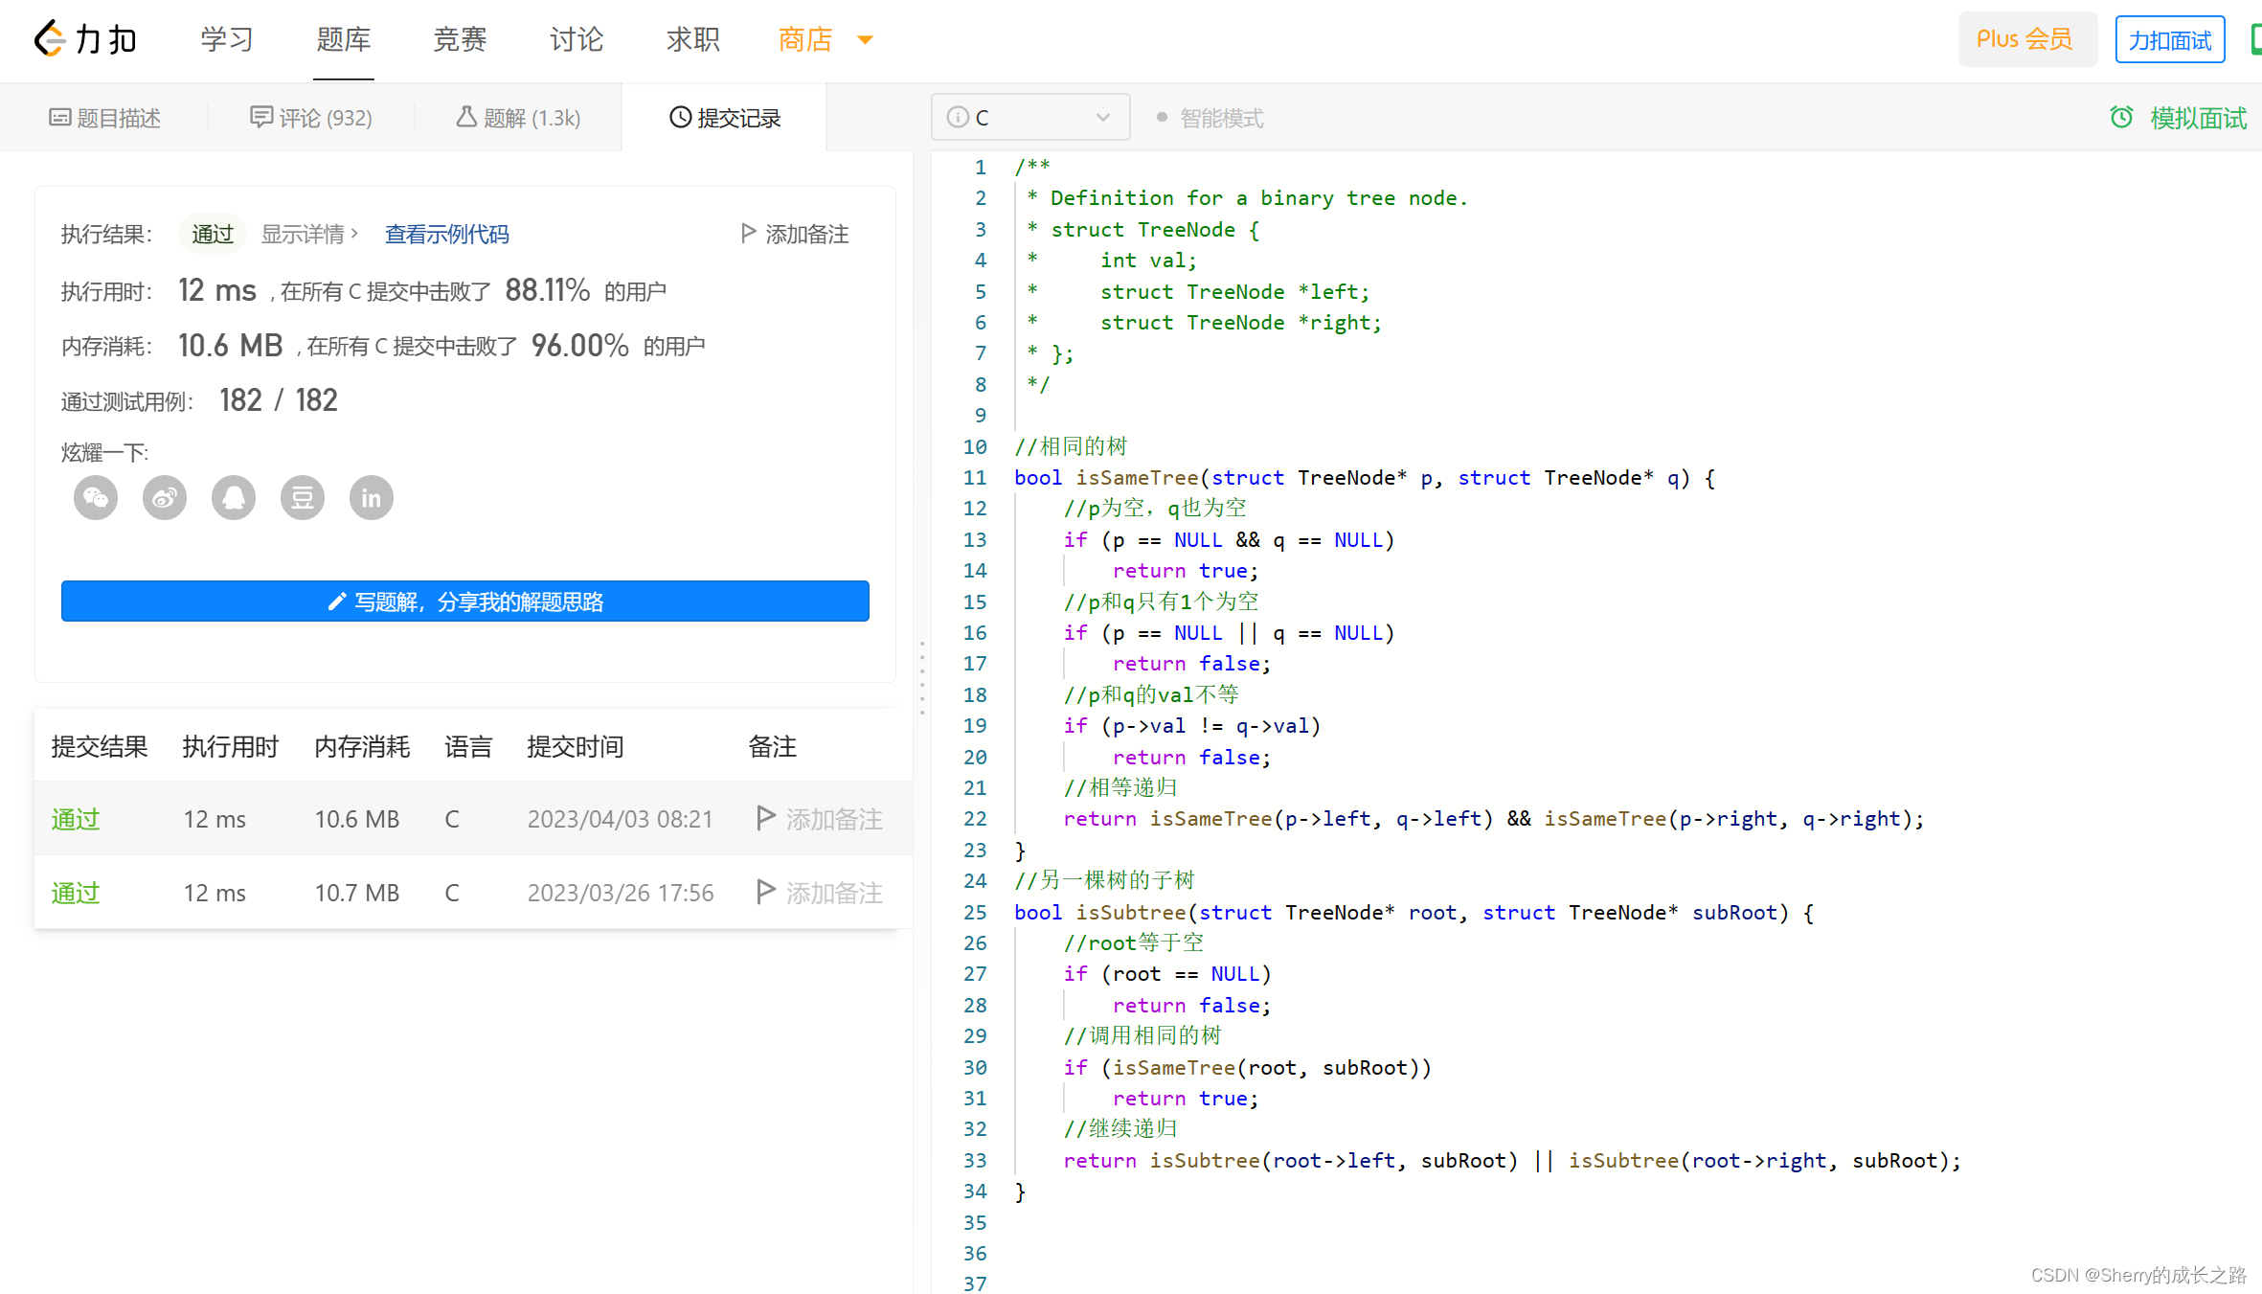
Task: Open the 商店 menu item
Action: (805, 39)
